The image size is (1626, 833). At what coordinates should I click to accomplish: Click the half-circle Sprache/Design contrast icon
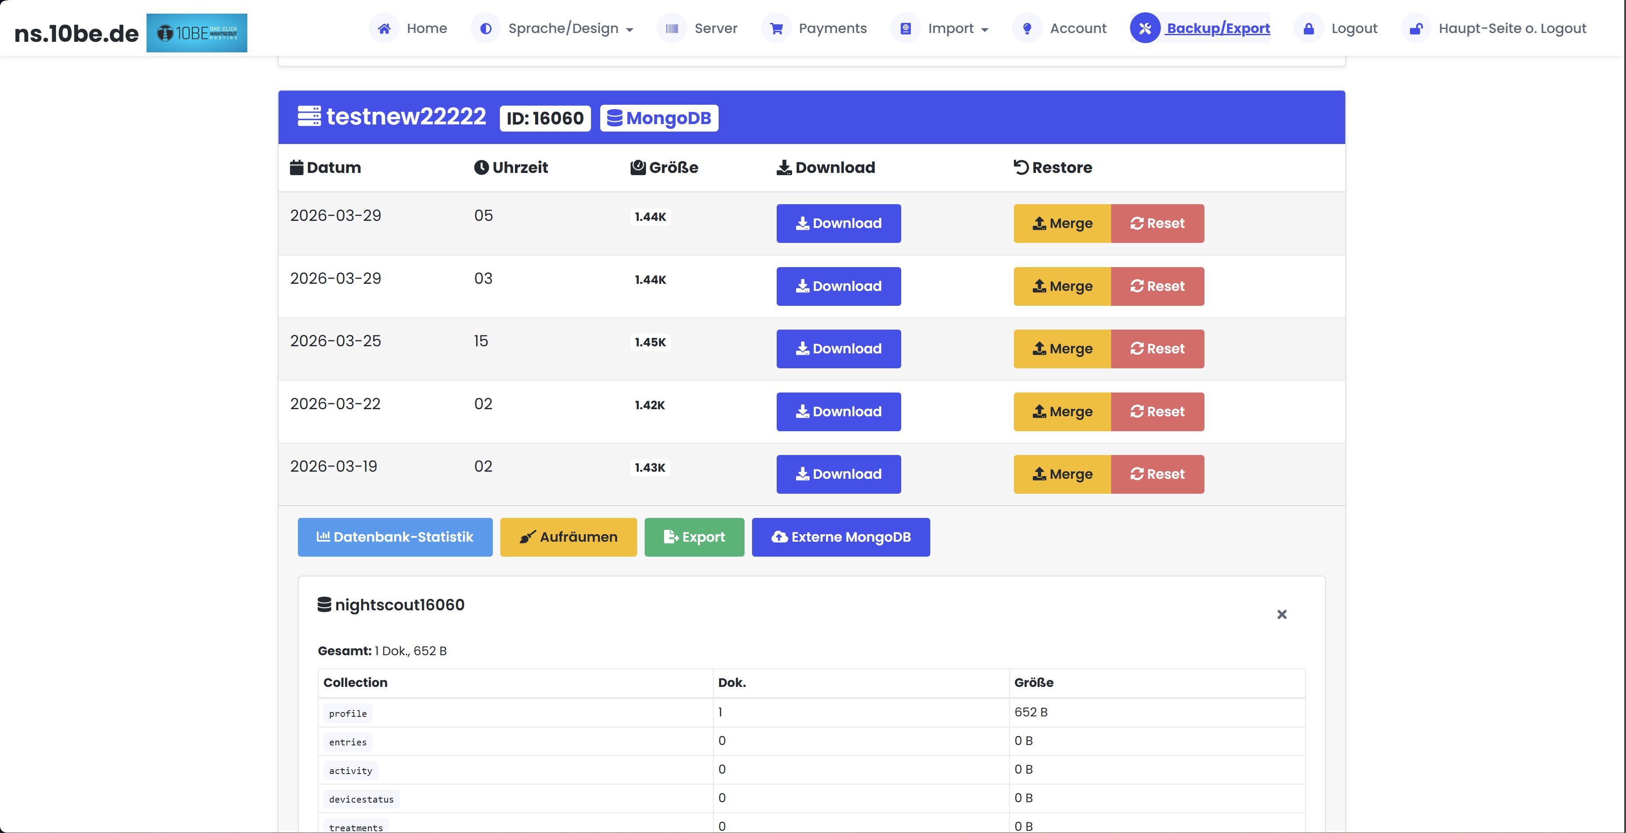point(485,29)
